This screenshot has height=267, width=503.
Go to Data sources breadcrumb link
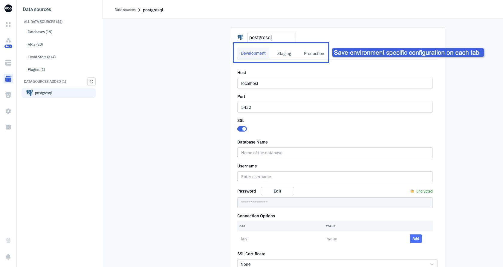[125, 10]
